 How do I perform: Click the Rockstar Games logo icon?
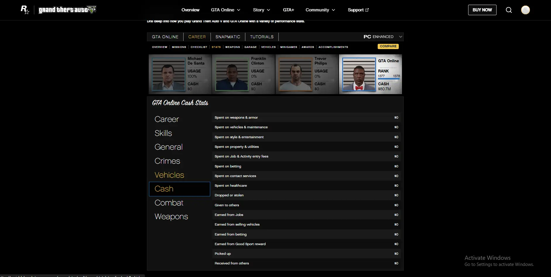coord(25,10)
